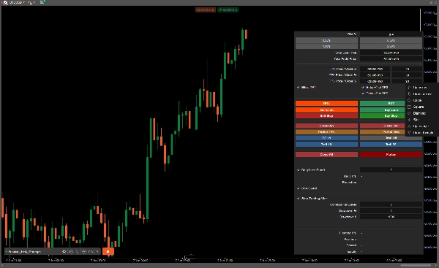Select Diamond from the shape menu
Image resolution: width=439 pixels, height=268 pixels.
click(421, 113)
